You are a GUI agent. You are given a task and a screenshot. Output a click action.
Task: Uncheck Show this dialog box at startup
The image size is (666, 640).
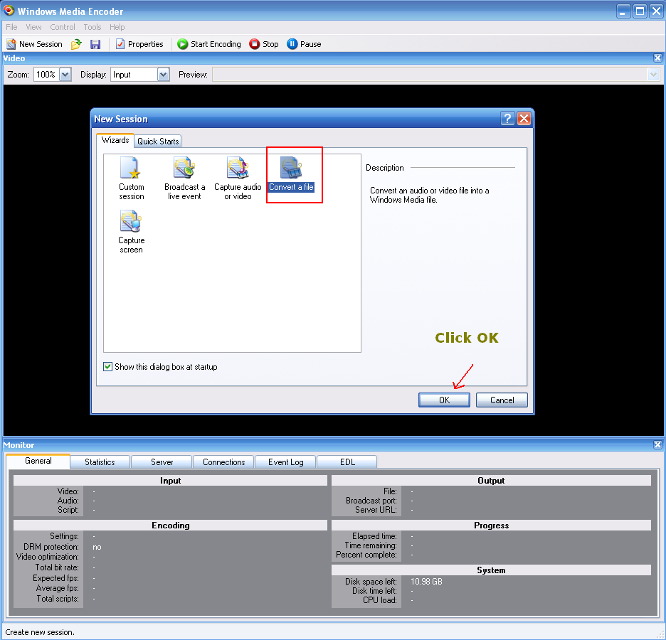tap(108, 367)
